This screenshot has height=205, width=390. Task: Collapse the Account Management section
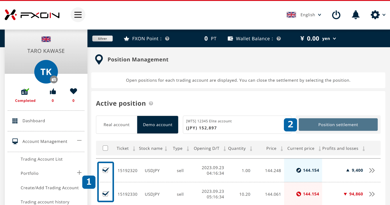[79, 141]
